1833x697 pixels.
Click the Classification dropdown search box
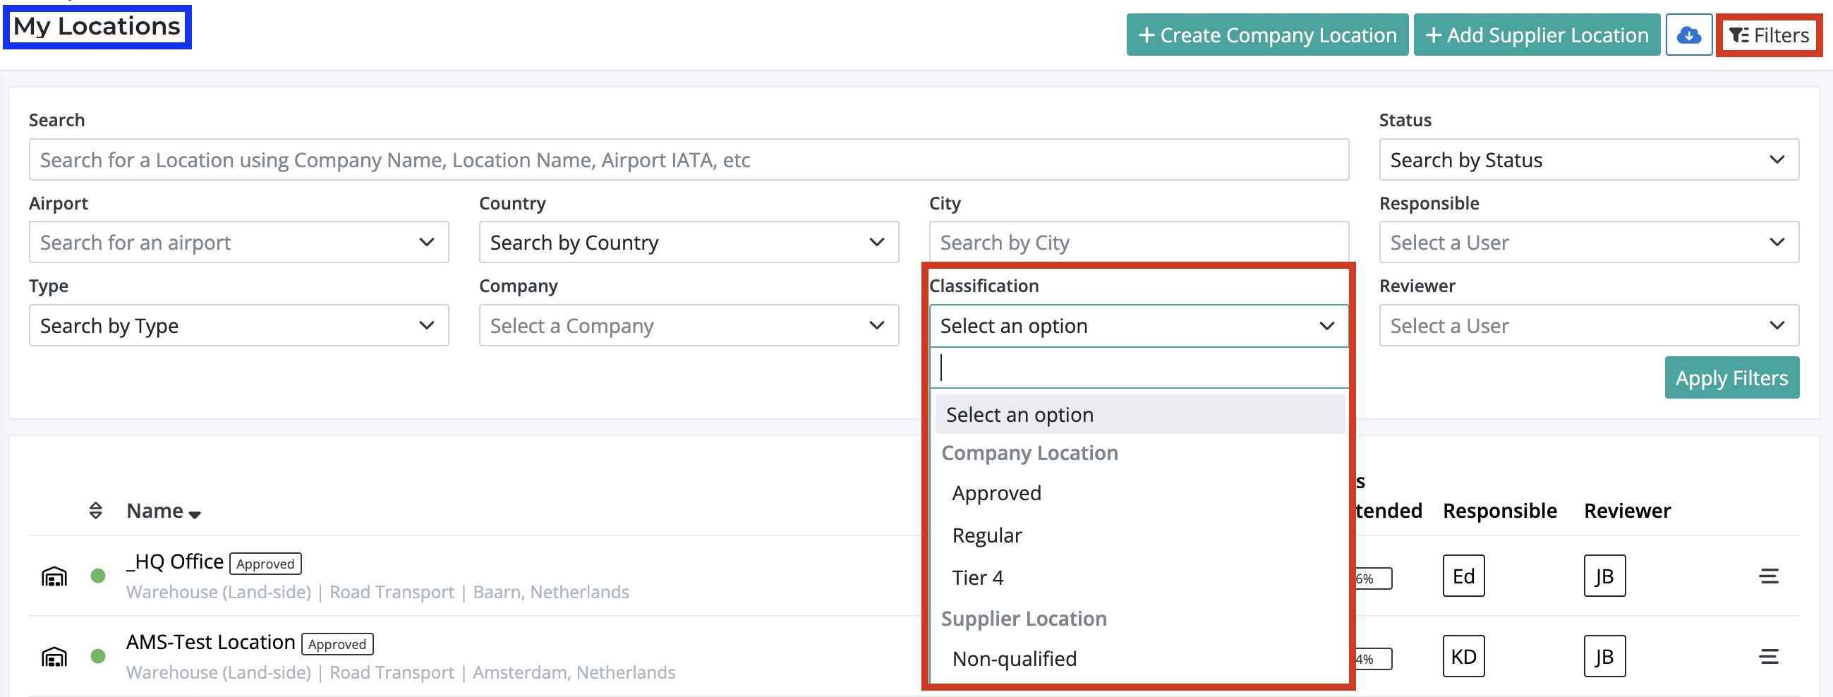pos(1139,368)
